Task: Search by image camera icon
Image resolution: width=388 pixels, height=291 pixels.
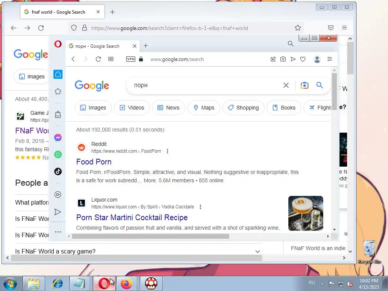Action: tap(305, 85)
